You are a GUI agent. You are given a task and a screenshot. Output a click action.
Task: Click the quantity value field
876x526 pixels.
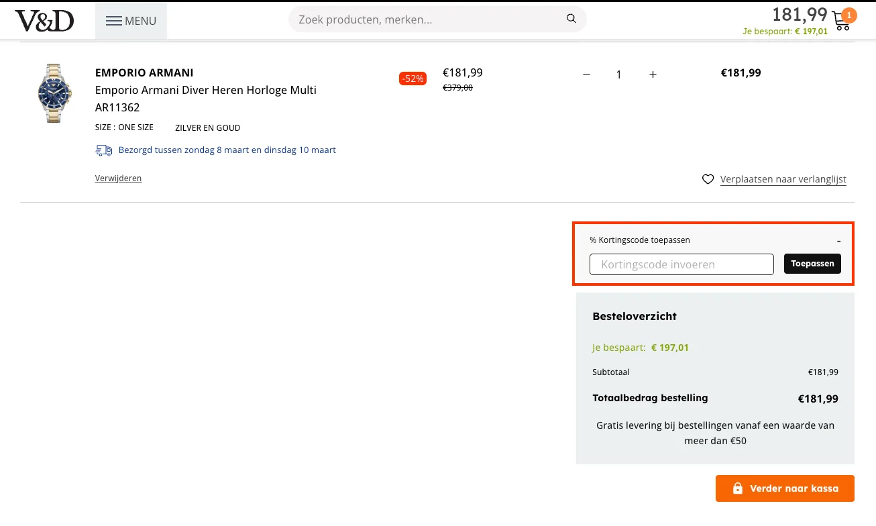619,74
